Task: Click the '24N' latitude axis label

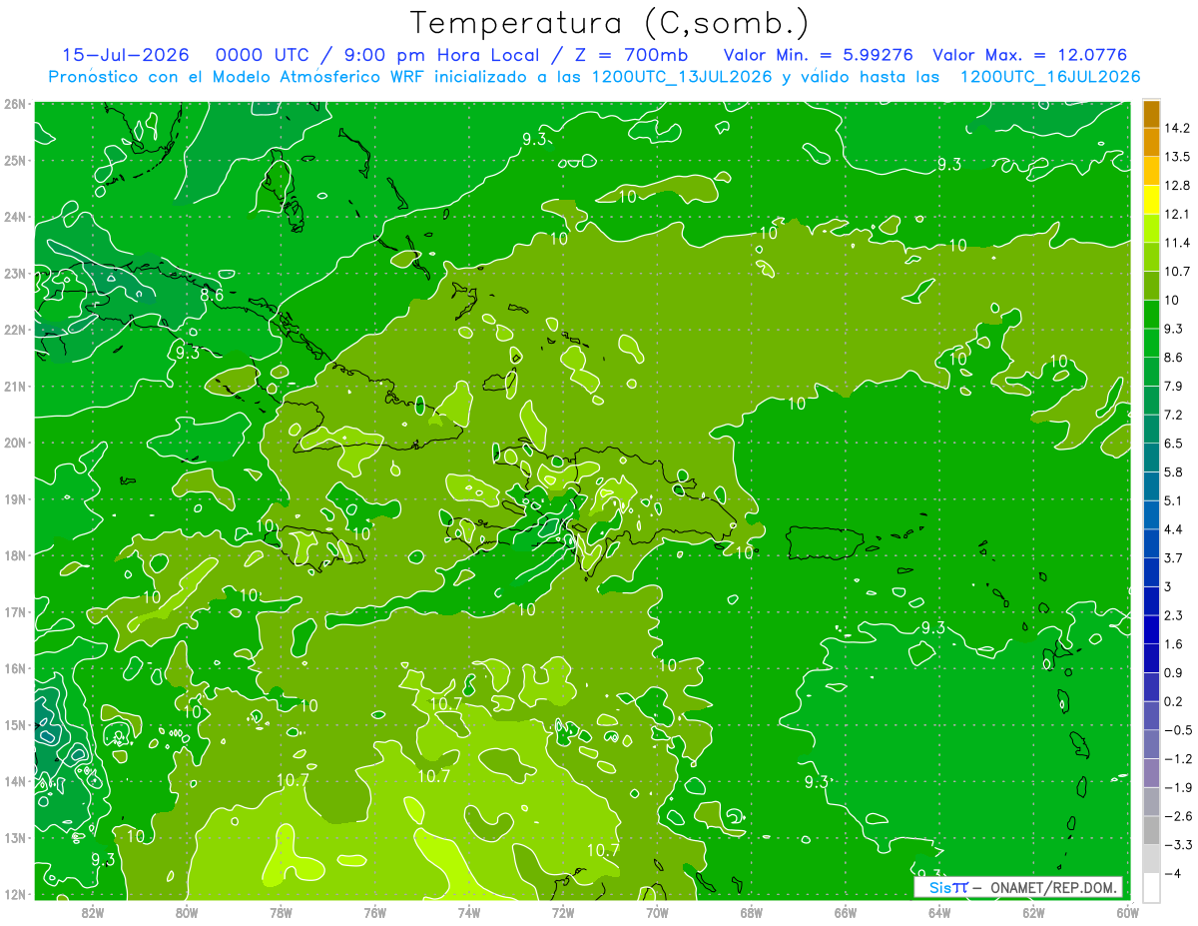Action: pos(15,217)
